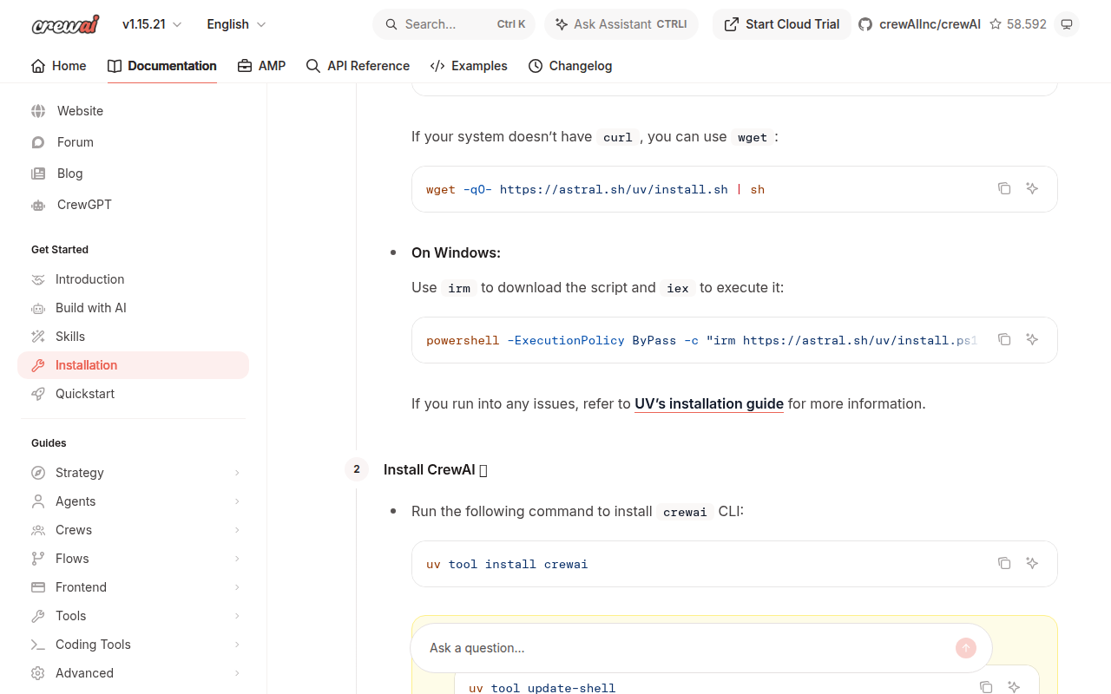
Task: Expand the Agents section chevron
Action: (237, 501)
